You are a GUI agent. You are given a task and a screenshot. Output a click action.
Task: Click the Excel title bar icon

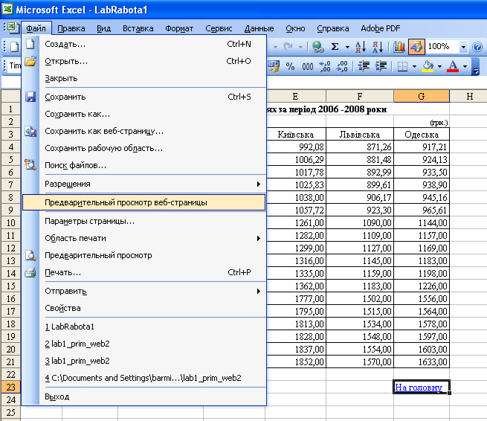pyautogui.click(x=7, y=9)
